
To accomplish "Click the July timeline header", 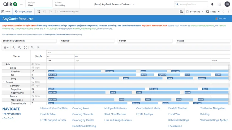I will pyautogui.click(x=143, y=61).
